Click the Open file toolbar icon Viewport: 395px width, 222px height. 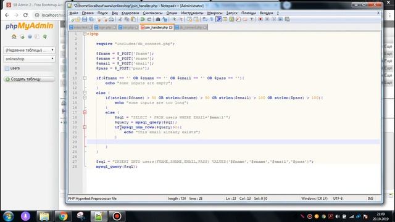78,19
